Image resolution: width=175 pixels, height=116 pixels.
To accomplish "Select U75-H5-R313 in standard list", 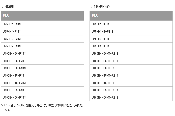I will [12, 46].
